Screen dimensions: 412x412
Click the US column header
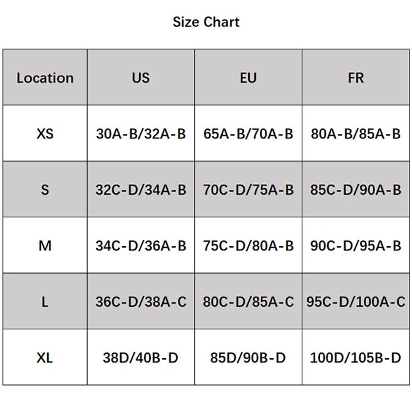tap(141, 78)
